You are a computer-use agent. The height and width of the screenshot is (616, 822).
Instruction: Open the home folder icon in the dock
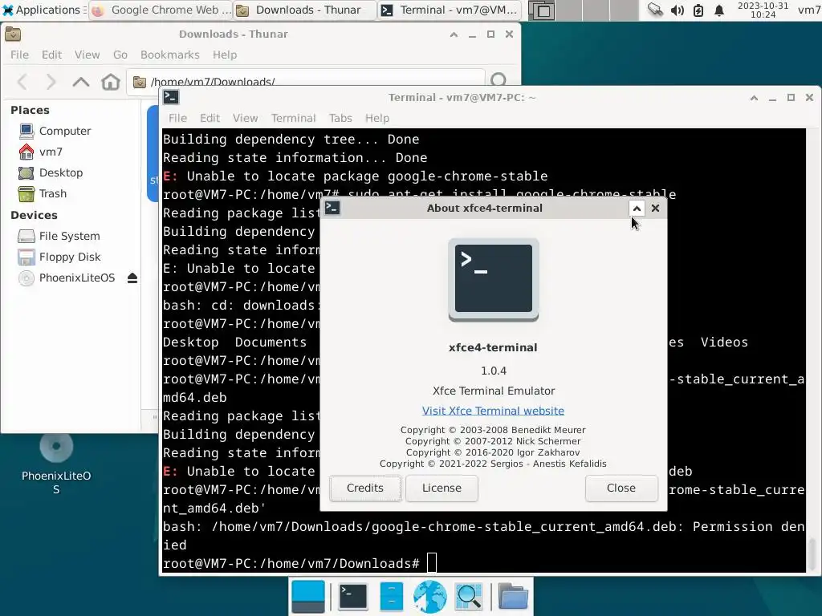point(513,597)
